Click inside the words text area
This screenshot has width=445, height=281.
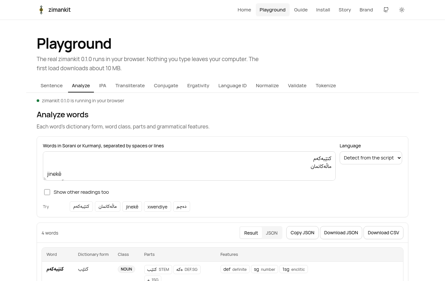click(x=189, y=166)
